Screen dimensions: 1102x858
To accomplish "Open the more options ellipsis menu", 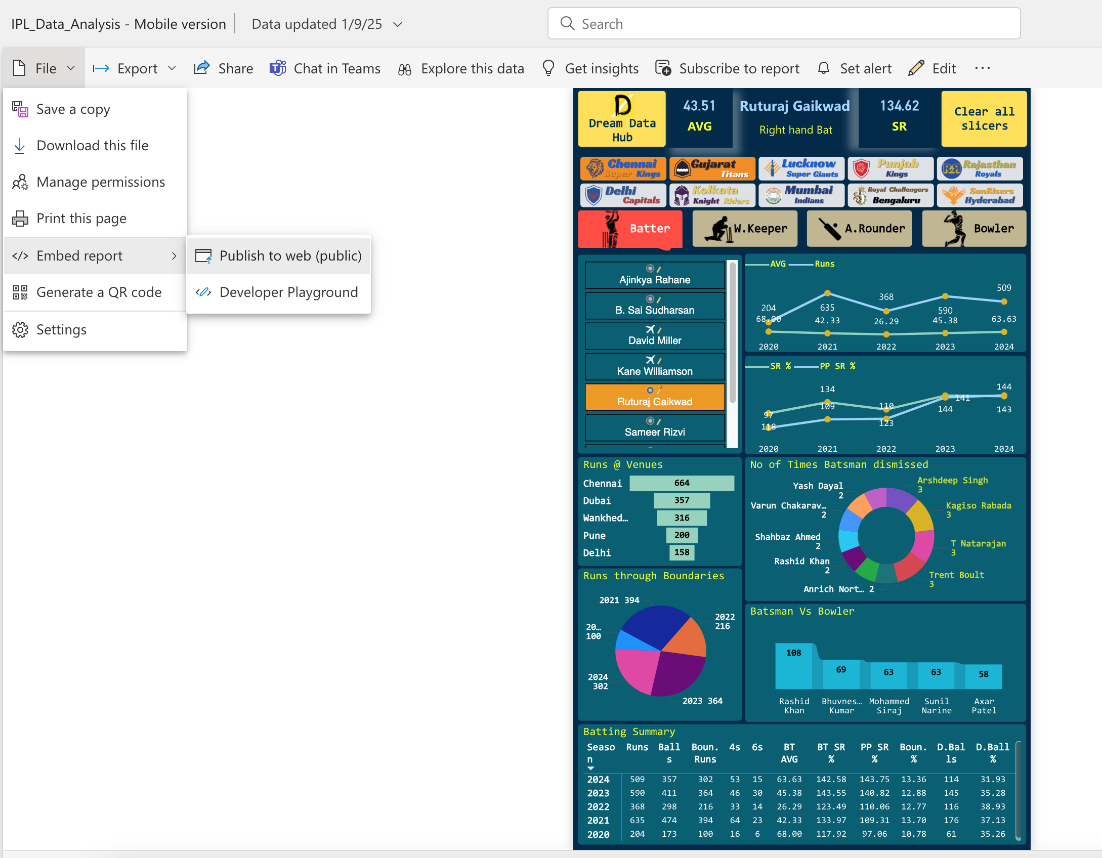I will pos(982,68).
